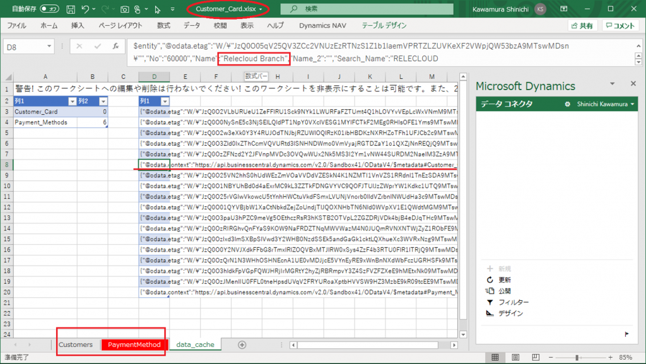Open the KS account avatar

pos(540,9)
